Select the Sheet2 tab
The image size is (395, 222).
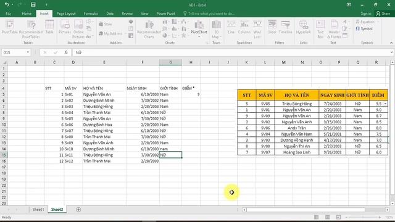(57, 210)
